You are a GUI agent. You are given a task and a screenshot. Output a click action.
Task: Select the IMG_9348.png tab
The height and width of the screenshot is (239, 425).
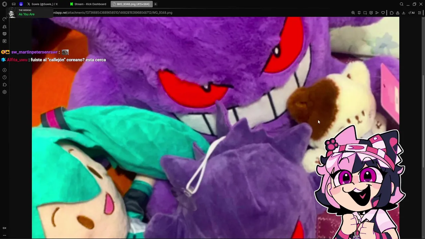(x=131, y=4)
